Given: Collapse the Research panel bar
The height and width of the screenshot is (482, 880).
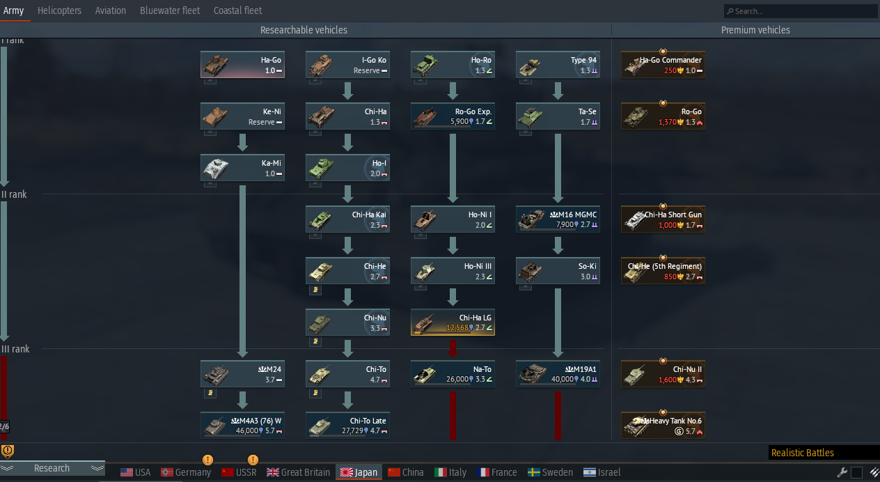Looking at the screenshot, I should tap(52, 469).
